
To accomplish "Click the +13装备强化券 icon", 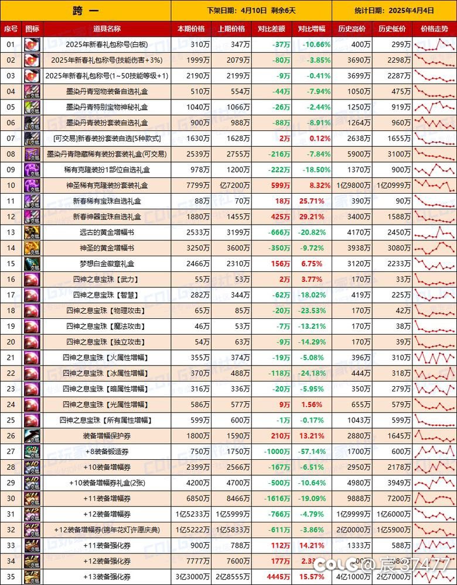I will click(x=32, y=577).
